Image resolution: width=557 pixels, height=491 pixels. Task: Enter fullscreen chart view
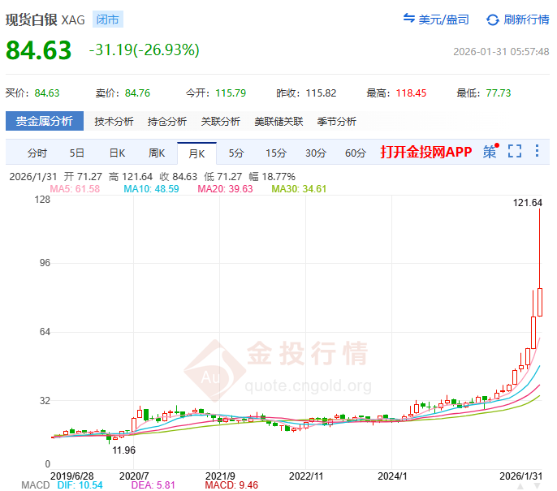coord(514,152)
